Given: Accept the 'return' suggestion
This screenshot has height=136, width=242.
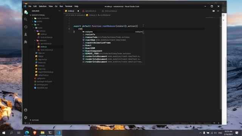Looking at the screenshot, I should tap(113, 32).
